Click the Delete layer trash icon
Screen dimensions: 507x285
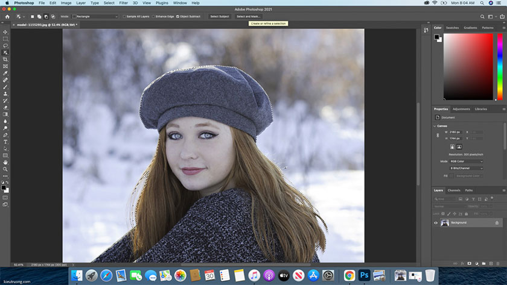pos(497,263)
